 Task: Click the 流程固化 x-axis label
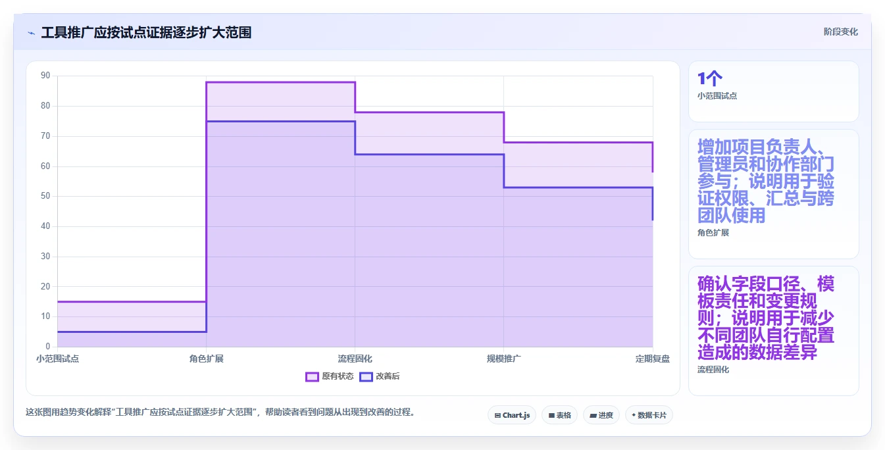pos(355,359)
